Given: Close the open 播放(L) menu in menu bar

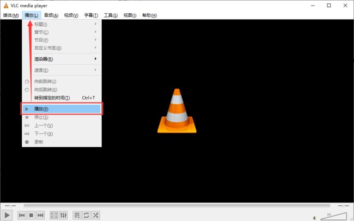Looking at the screenshot, I should 32,15.
